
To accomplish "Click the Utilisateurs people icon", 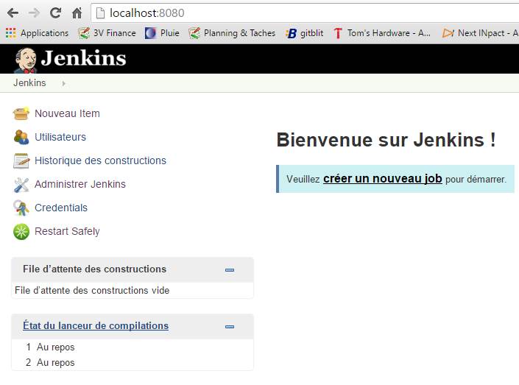I will (x=21, y=137).
